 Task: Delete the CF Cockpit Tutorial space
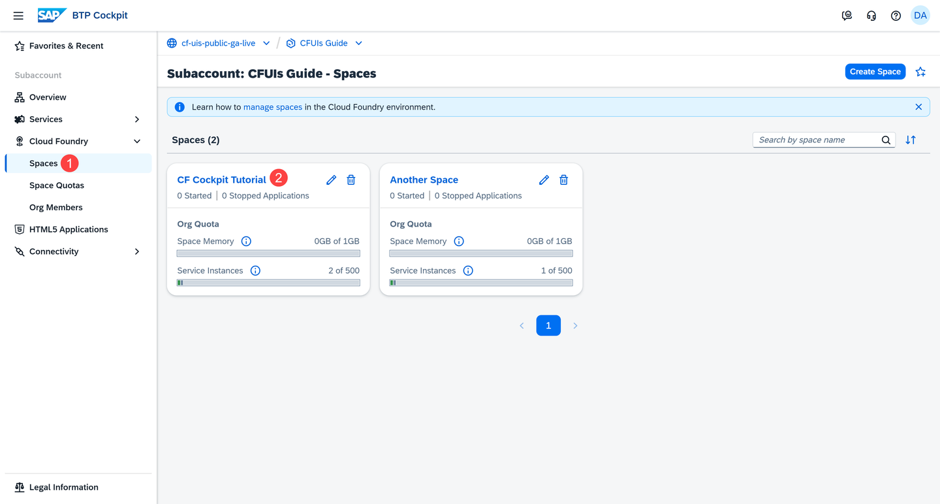click(351, 180)
